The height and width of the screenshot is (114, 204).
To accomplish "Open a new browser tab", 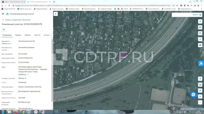I will [x=54, y=2].
